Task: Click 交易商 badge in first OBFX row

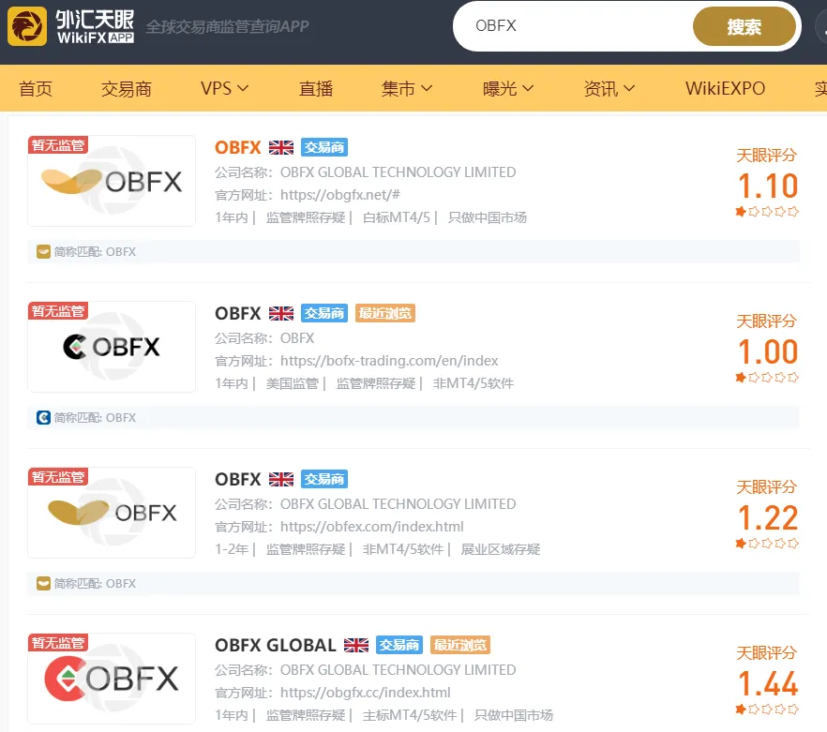Action: pos(324,148)
